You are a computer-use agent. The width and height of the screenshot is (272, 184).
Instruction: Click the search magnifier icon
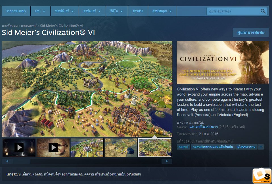263,11
